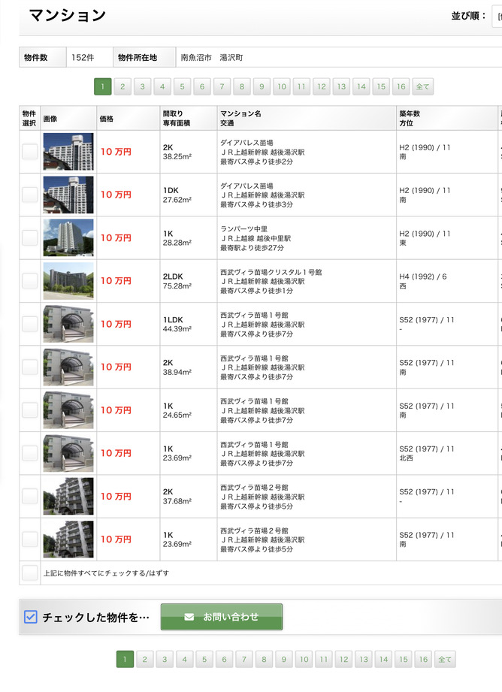Check the box for 1LDK 44.39m² listing

tap(30, 324)
